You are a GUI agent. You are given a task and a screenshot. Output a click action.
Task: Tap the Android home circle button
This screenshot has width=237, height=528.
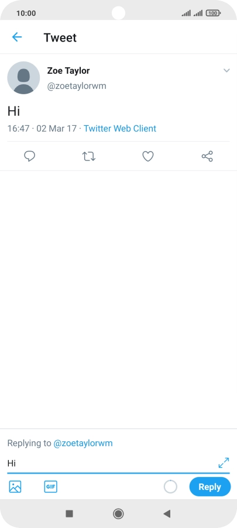(x=118, y=513)
